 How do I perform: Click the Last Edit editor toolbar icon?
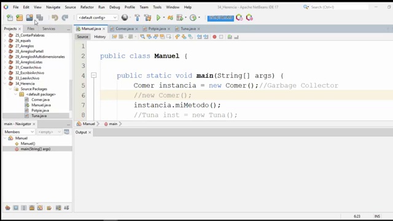tap(114, 37)
